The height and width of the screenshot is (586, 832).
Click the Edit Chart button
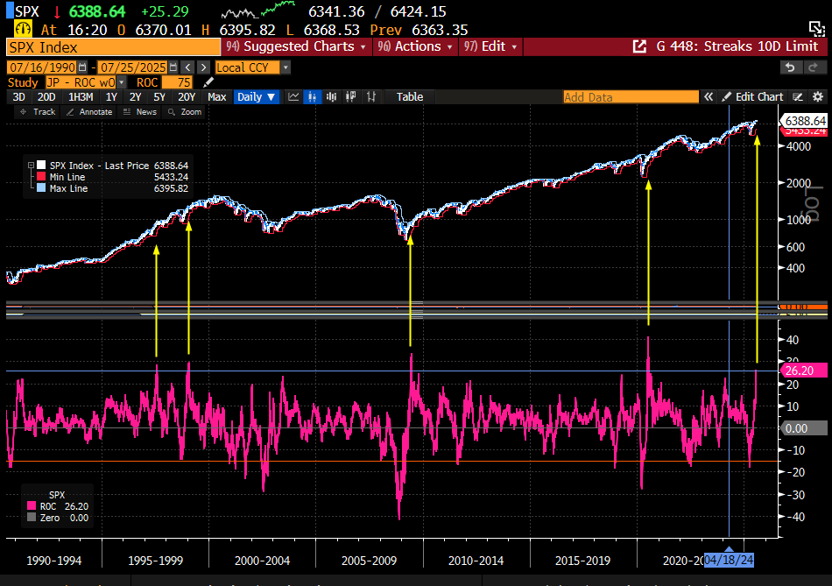(x=753, y=96)
